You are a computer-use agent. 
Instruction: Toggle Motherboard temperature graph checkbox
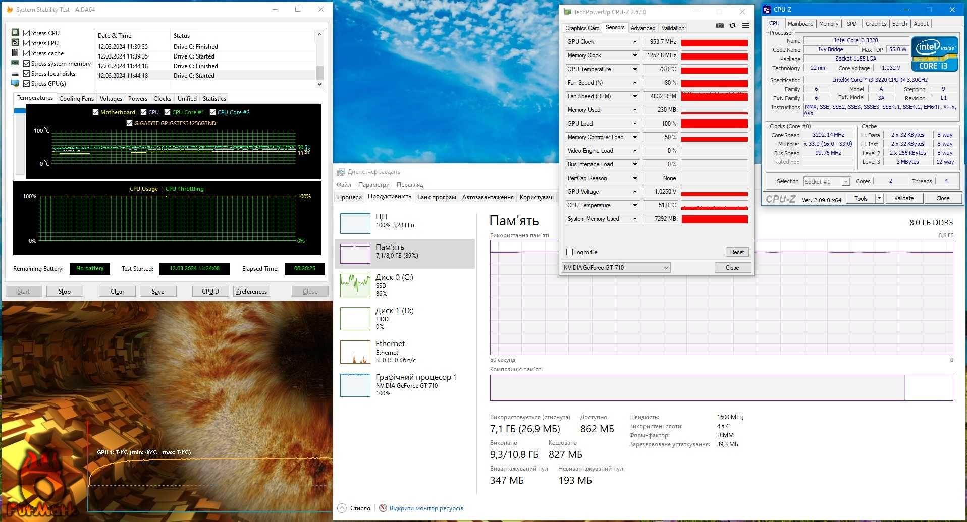[x=95, y=112]
